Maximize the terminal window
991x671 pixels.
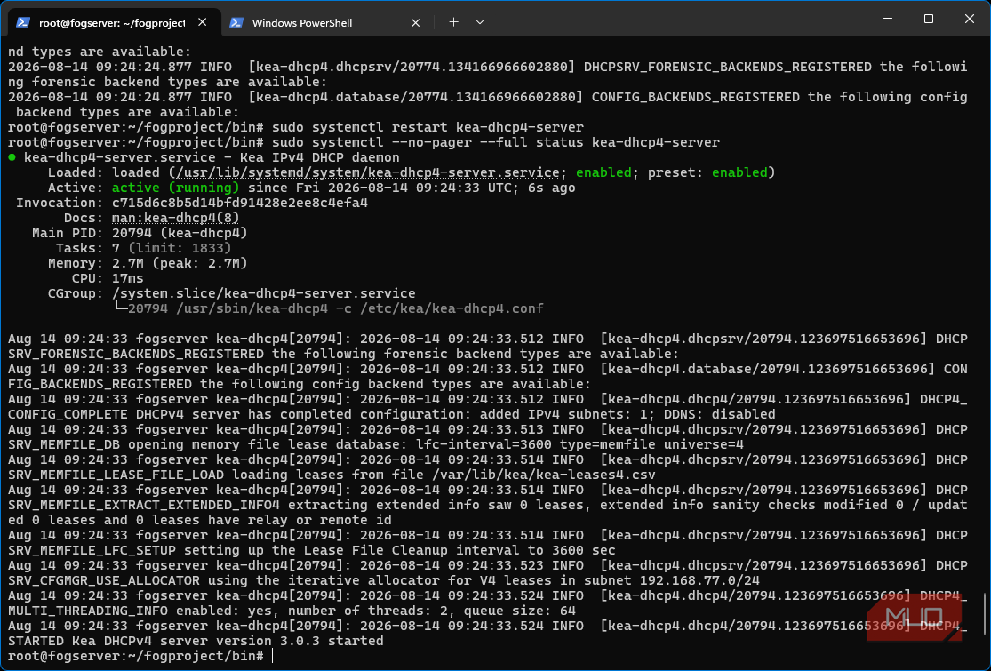pos(929,19)
